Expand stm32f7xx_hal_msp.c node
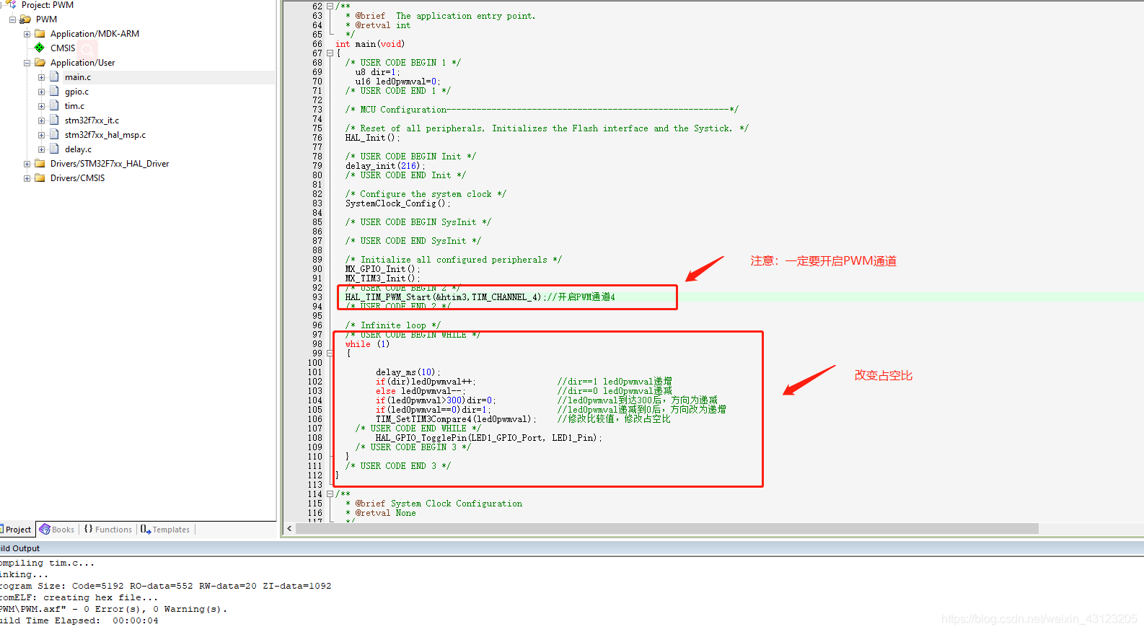This screenshot has width=1144, height=632. pyautogui.click(x=41, y=135)
